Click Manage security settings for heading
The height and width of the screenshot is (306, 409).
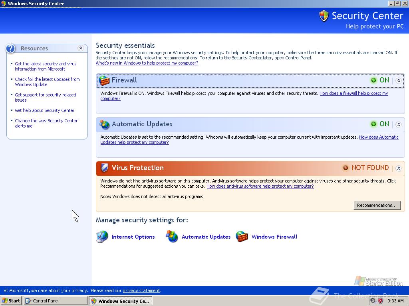[142, 220]
